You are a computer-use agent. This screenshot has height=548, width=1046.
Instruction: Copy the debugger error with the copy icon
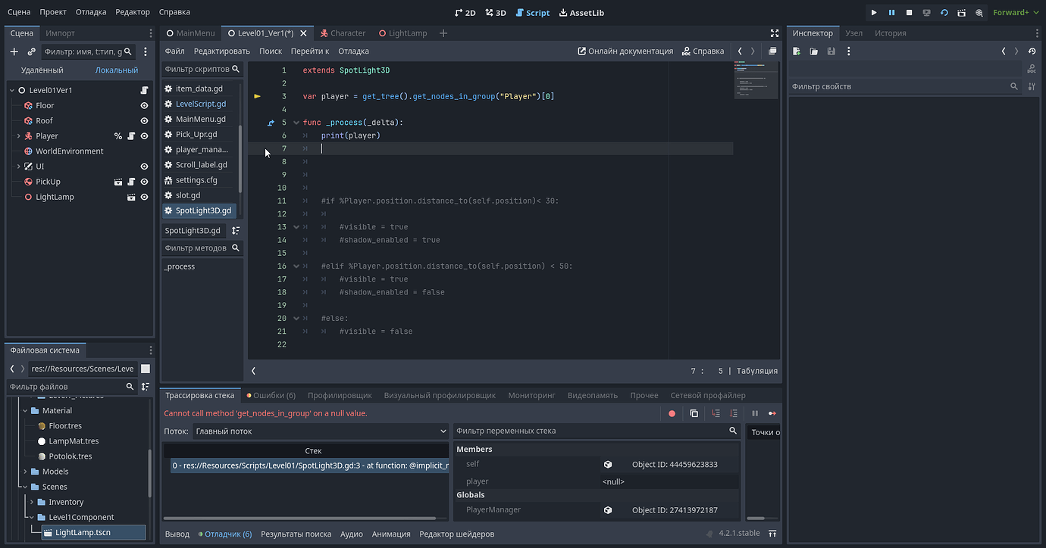[x=694, y=413]
